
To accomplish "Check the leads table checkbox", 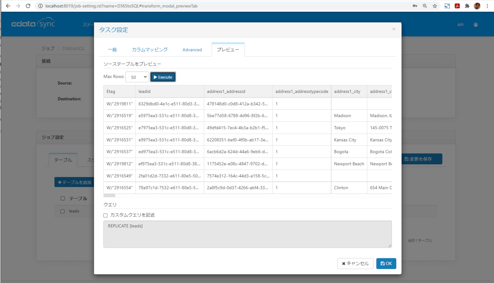I will coord(63,211).
